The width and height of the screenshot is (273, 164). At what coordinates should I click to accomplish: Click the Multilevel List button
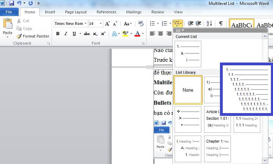[177, 23]
